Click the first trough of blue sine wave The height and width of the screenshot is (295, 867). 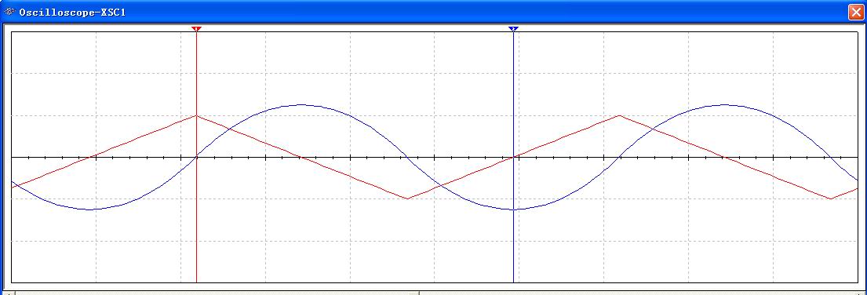[x=89, y=209]
